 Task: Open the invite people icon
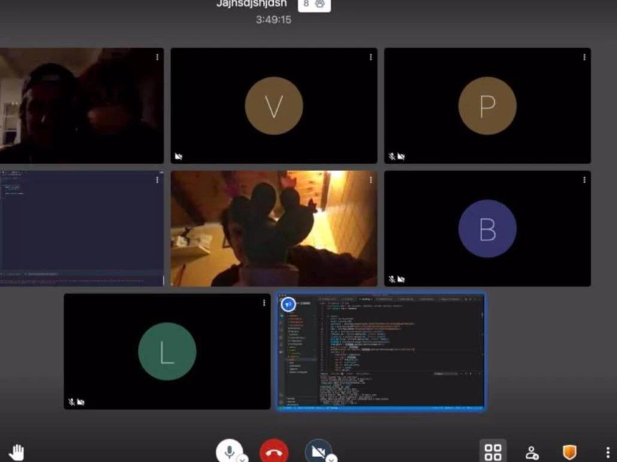click(x=532, y=453)
